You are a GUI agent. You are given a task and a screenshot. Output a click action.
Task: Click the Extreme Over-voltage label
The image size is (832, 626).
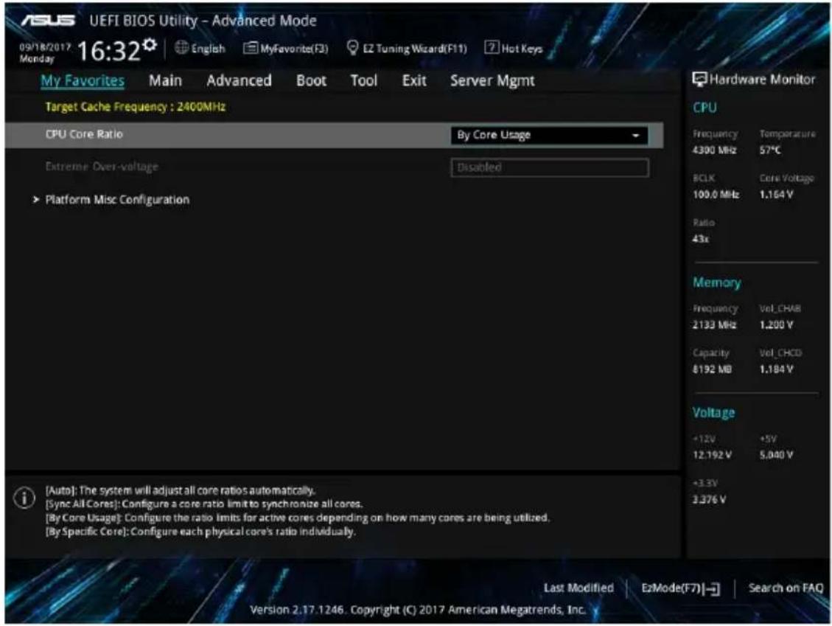[x=102, y=167]
